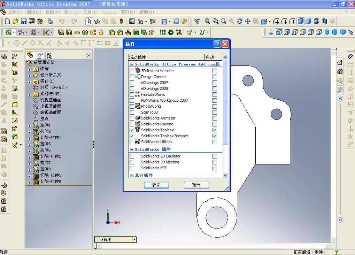Click the Linear Pattern feature icon
This screenshot has height=255, width=355.
(163, 32)
